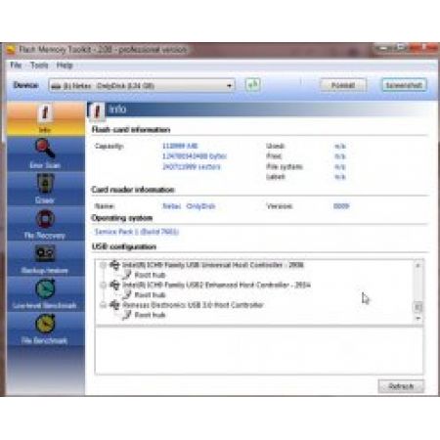Open the Error Scan tool
This screenshot has height=440, width=440.
[45, 154]
